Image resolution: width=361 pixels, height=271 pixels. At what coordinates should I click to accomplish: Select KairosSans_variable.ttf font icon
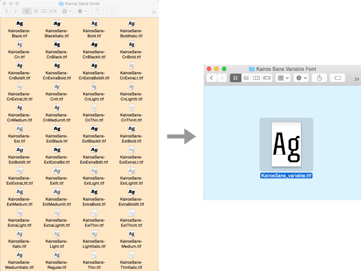(x=286, y=144)
